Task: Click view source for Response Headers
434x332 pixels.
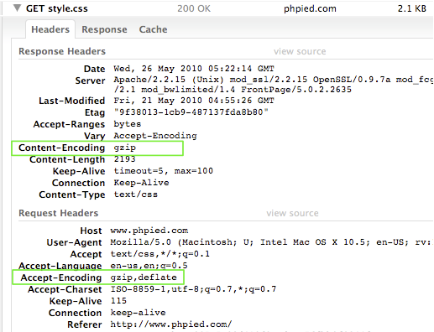Action: (300, 51)
